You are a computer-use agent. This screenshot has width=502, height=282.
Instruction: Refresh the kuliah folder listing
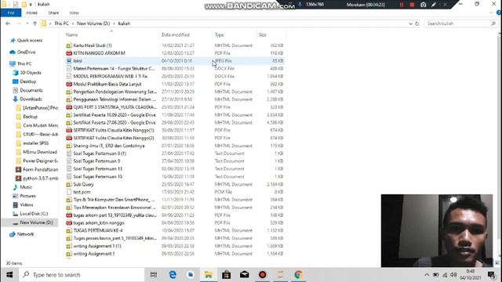417,23
